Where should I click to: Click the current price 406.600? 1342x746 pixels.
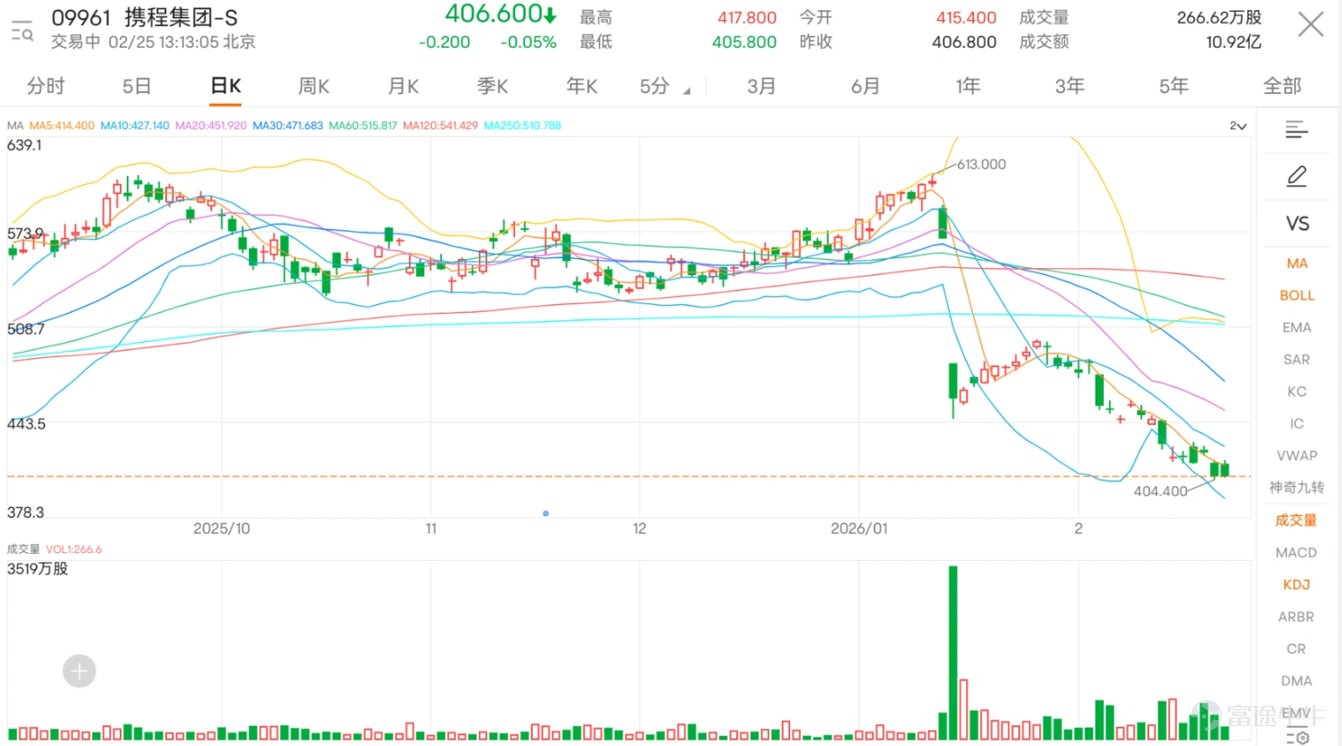coord(493,13)
